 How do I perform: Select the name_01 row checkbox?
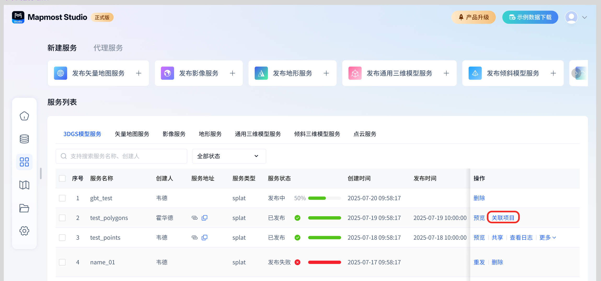[62, 262]
